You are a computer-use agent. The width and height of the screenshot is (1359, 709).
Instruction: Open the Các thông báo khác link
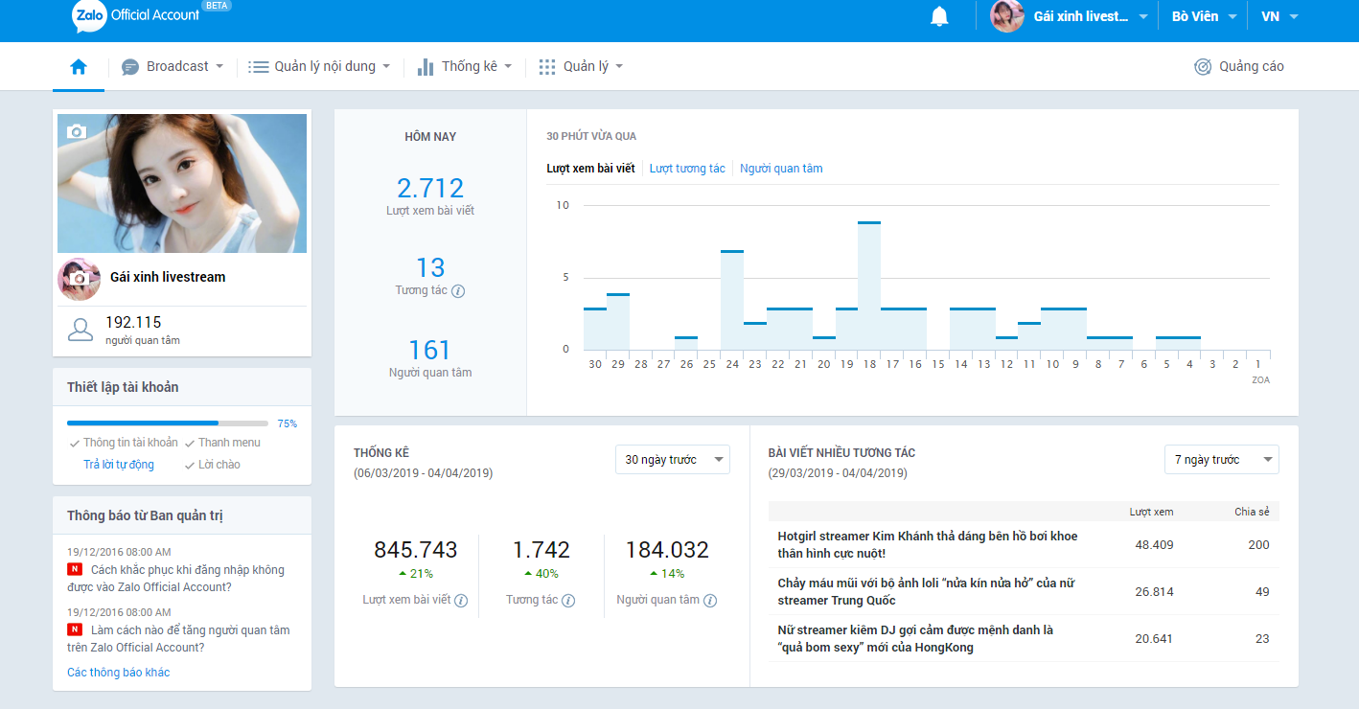[x=118, y=673]
